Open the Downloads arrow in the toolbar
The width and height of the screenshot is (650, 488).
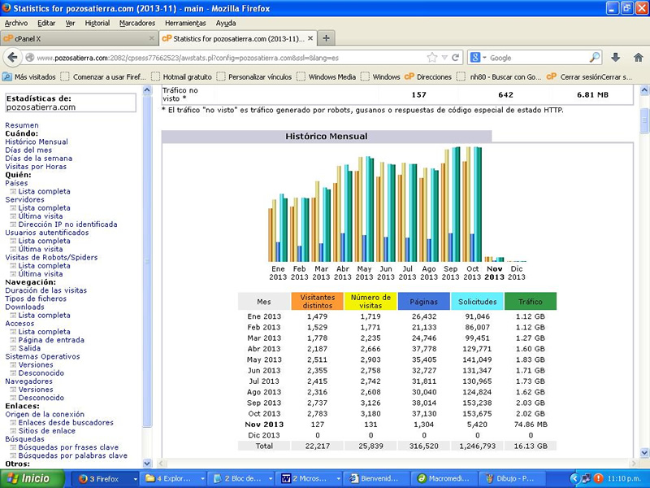pos(615,58)
